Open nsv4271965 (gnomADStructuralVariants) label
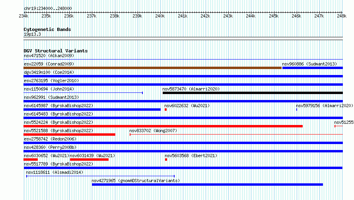 coord(136,181)
